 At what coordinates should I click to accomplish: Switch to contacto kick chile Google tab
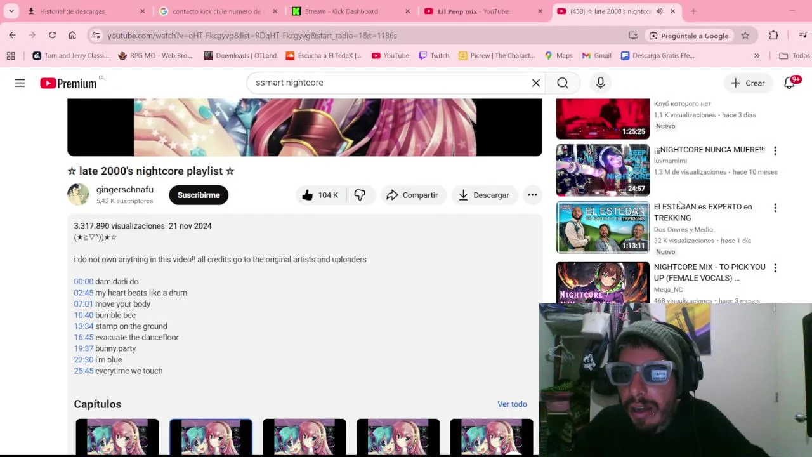(x=218, y=11)
